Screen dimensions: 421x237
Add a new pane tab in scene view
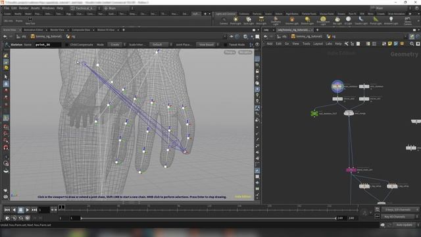click(124, 30)
